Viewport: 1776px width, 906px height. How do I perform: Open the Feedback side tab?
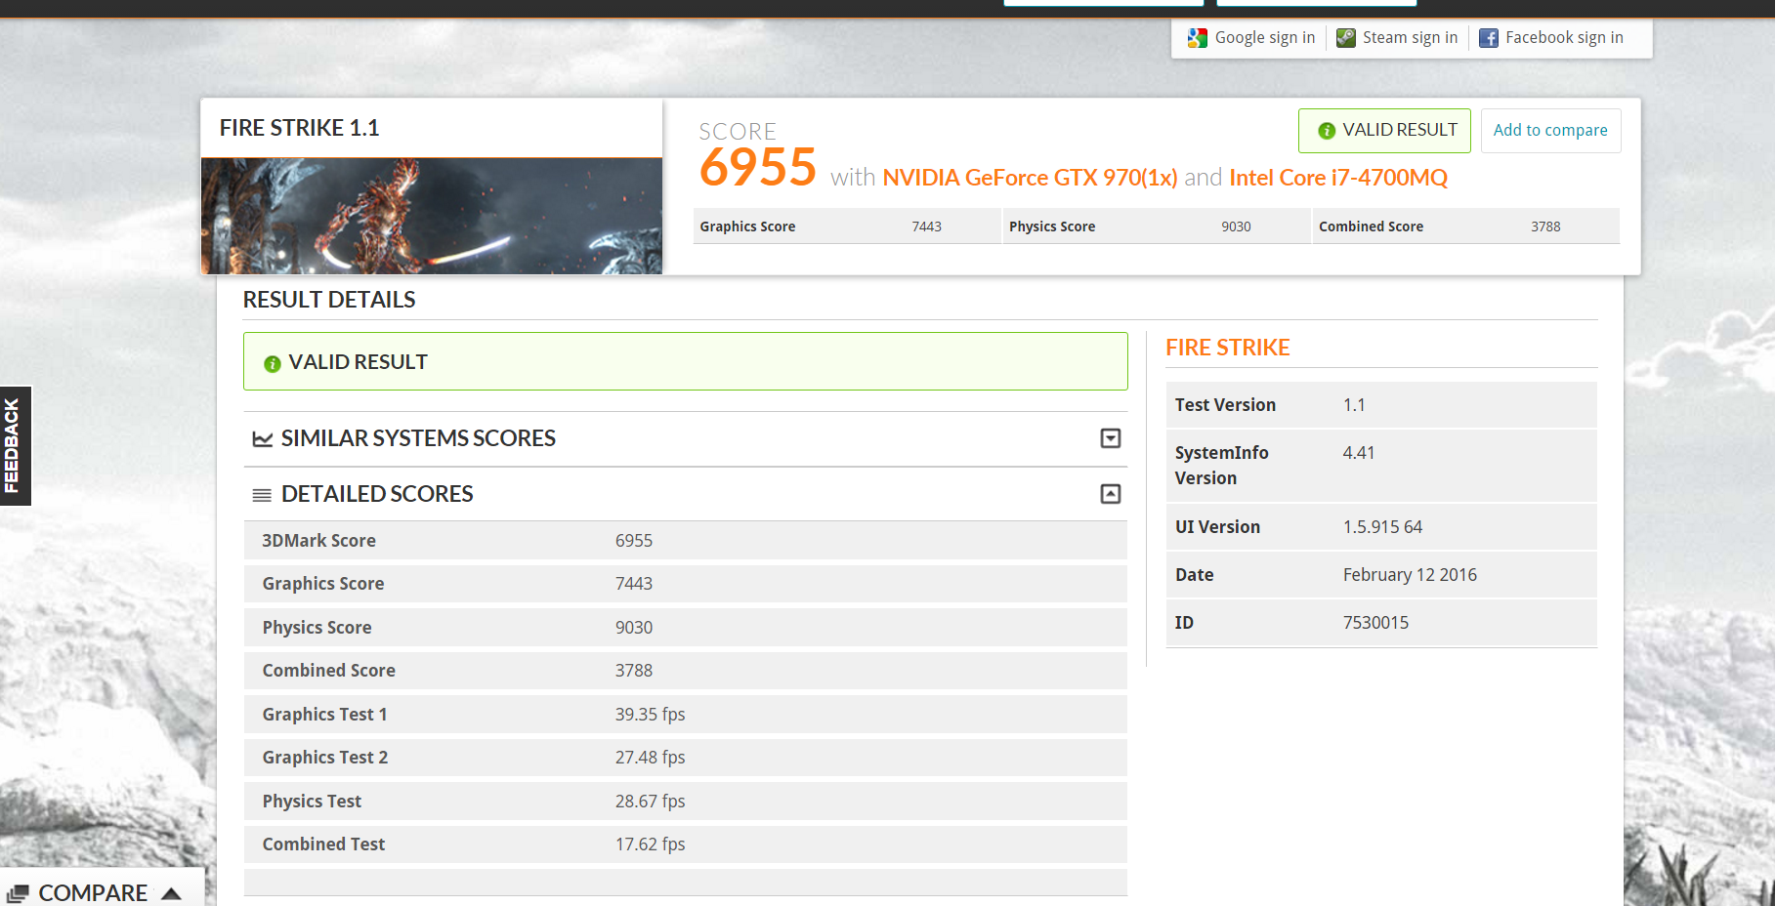point(15,445)
